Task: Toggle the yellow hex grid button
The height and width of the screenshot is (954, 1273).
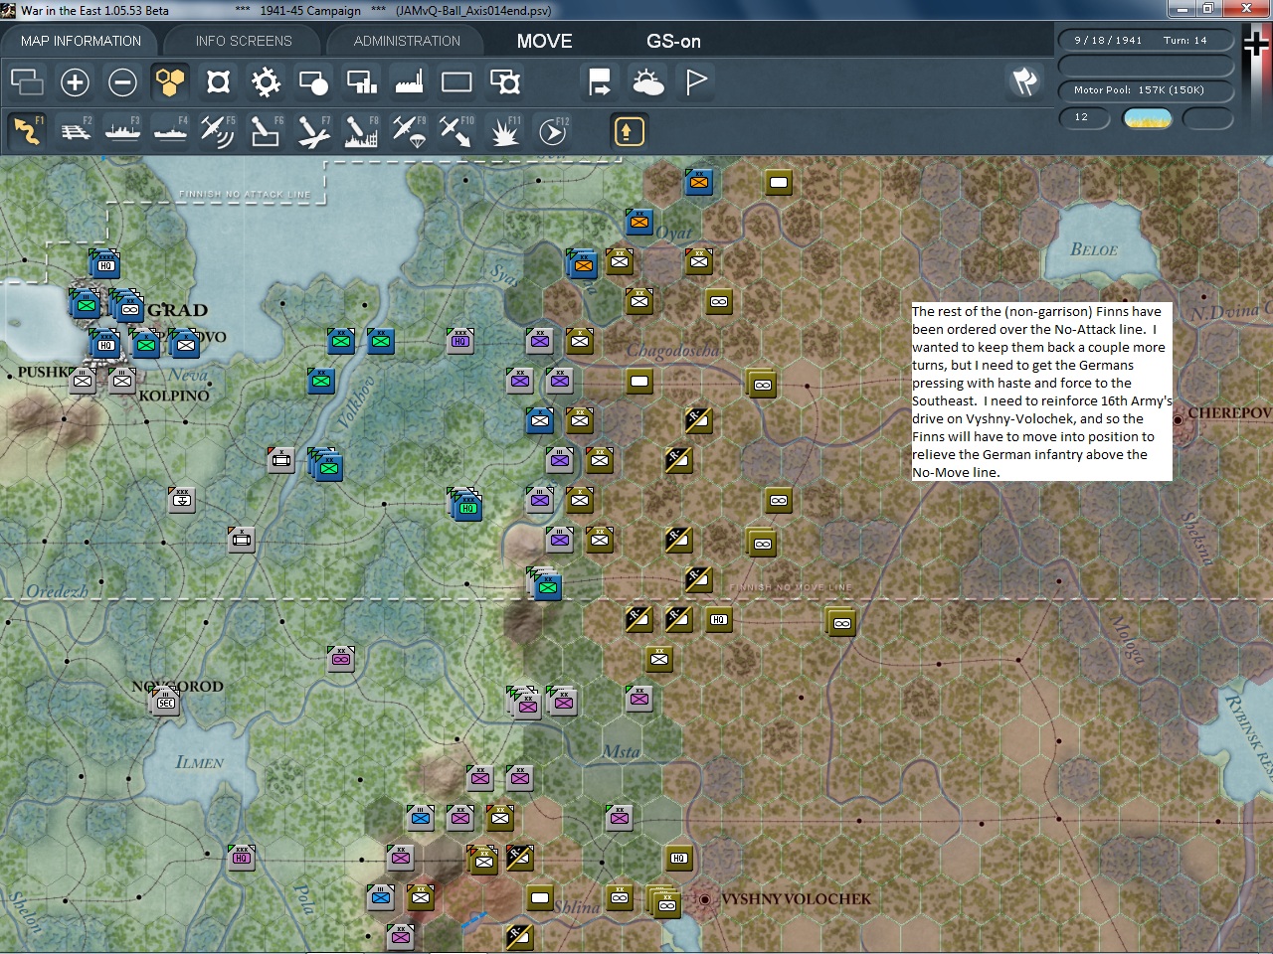Action: 170,81
